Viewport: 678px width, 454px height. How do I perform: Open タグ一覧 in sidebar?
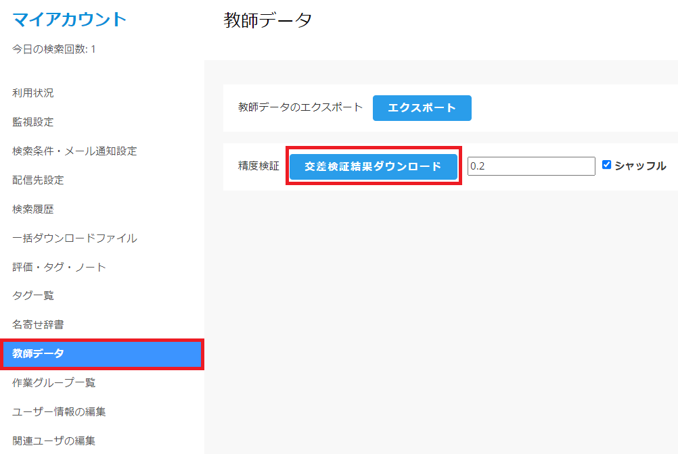coord(33,296)
